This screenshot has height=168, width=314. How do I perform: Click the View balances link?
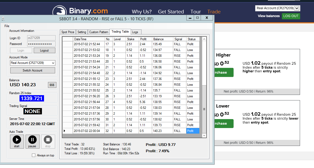click(x=269, y=16)
